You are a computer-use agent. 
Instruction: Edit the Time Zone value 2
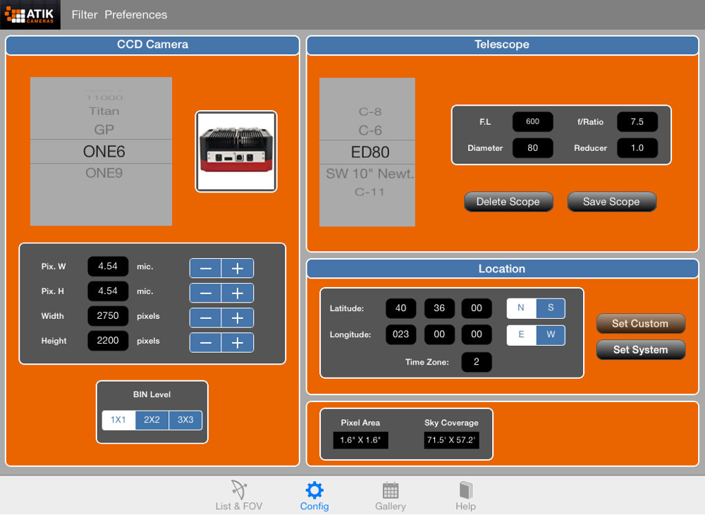[x=477, y=362]
